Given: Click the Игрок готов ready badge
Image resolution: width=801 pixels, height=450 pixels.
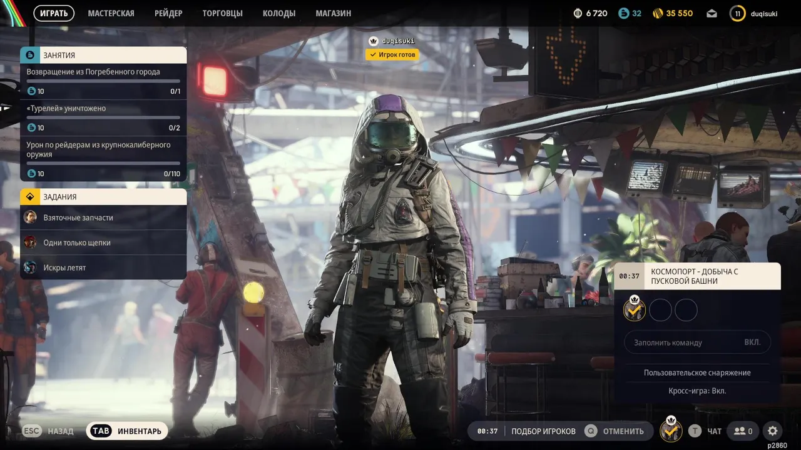Looking at the screenshot, I should pyautogui.click(x=392, y=55).
